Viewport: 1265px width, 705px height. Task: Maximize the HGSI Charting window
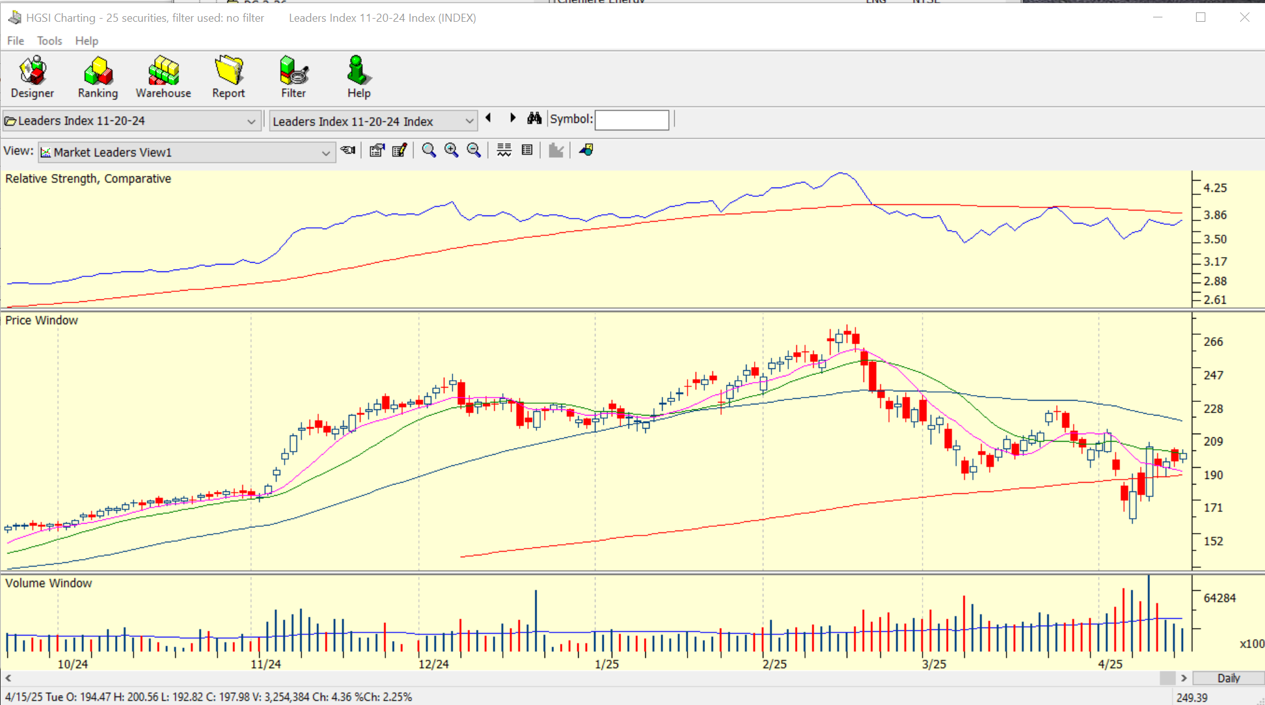[1201, 17]
